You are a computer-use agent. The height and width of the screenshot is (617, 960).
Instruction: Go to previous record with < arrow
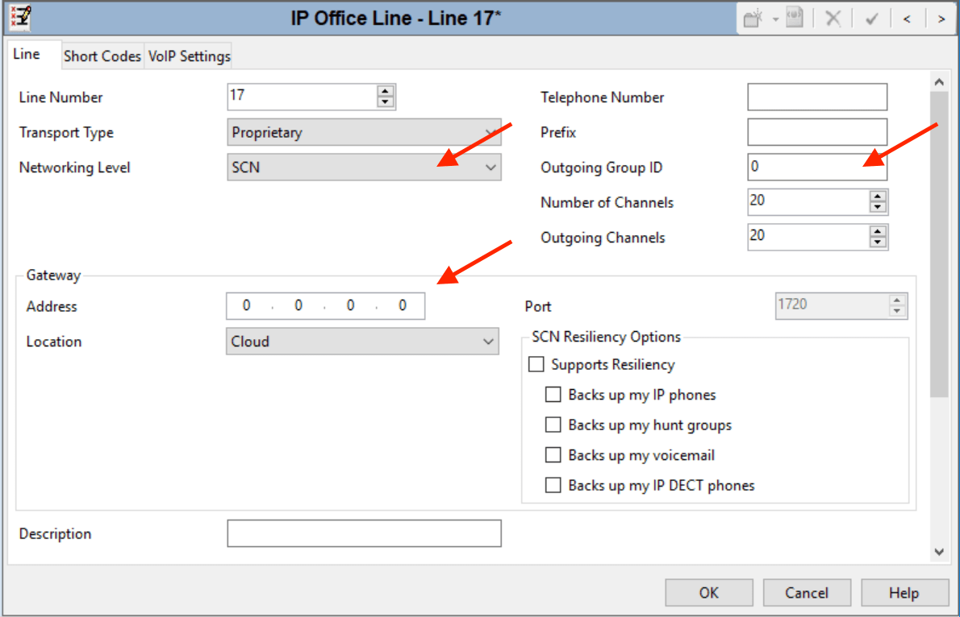[x=907, y=19]
